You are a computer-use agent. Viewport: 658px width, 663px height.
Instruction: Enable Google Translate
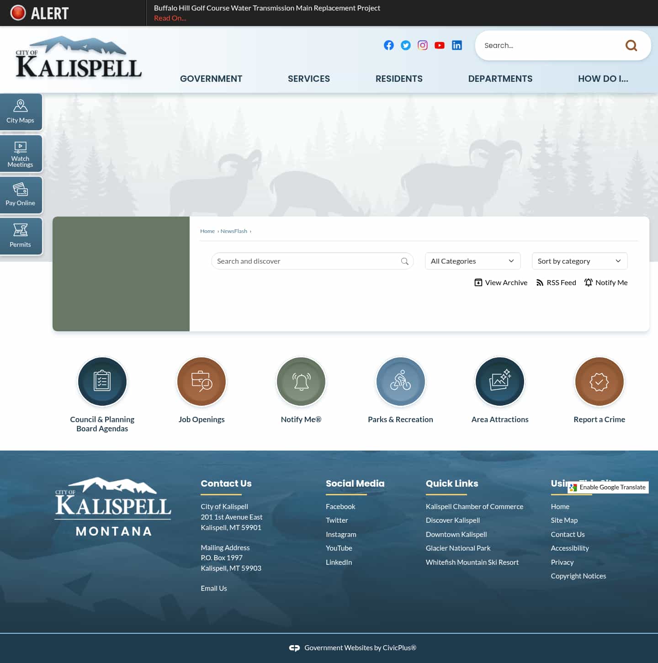pyautogui.click(x=608, y=487)
